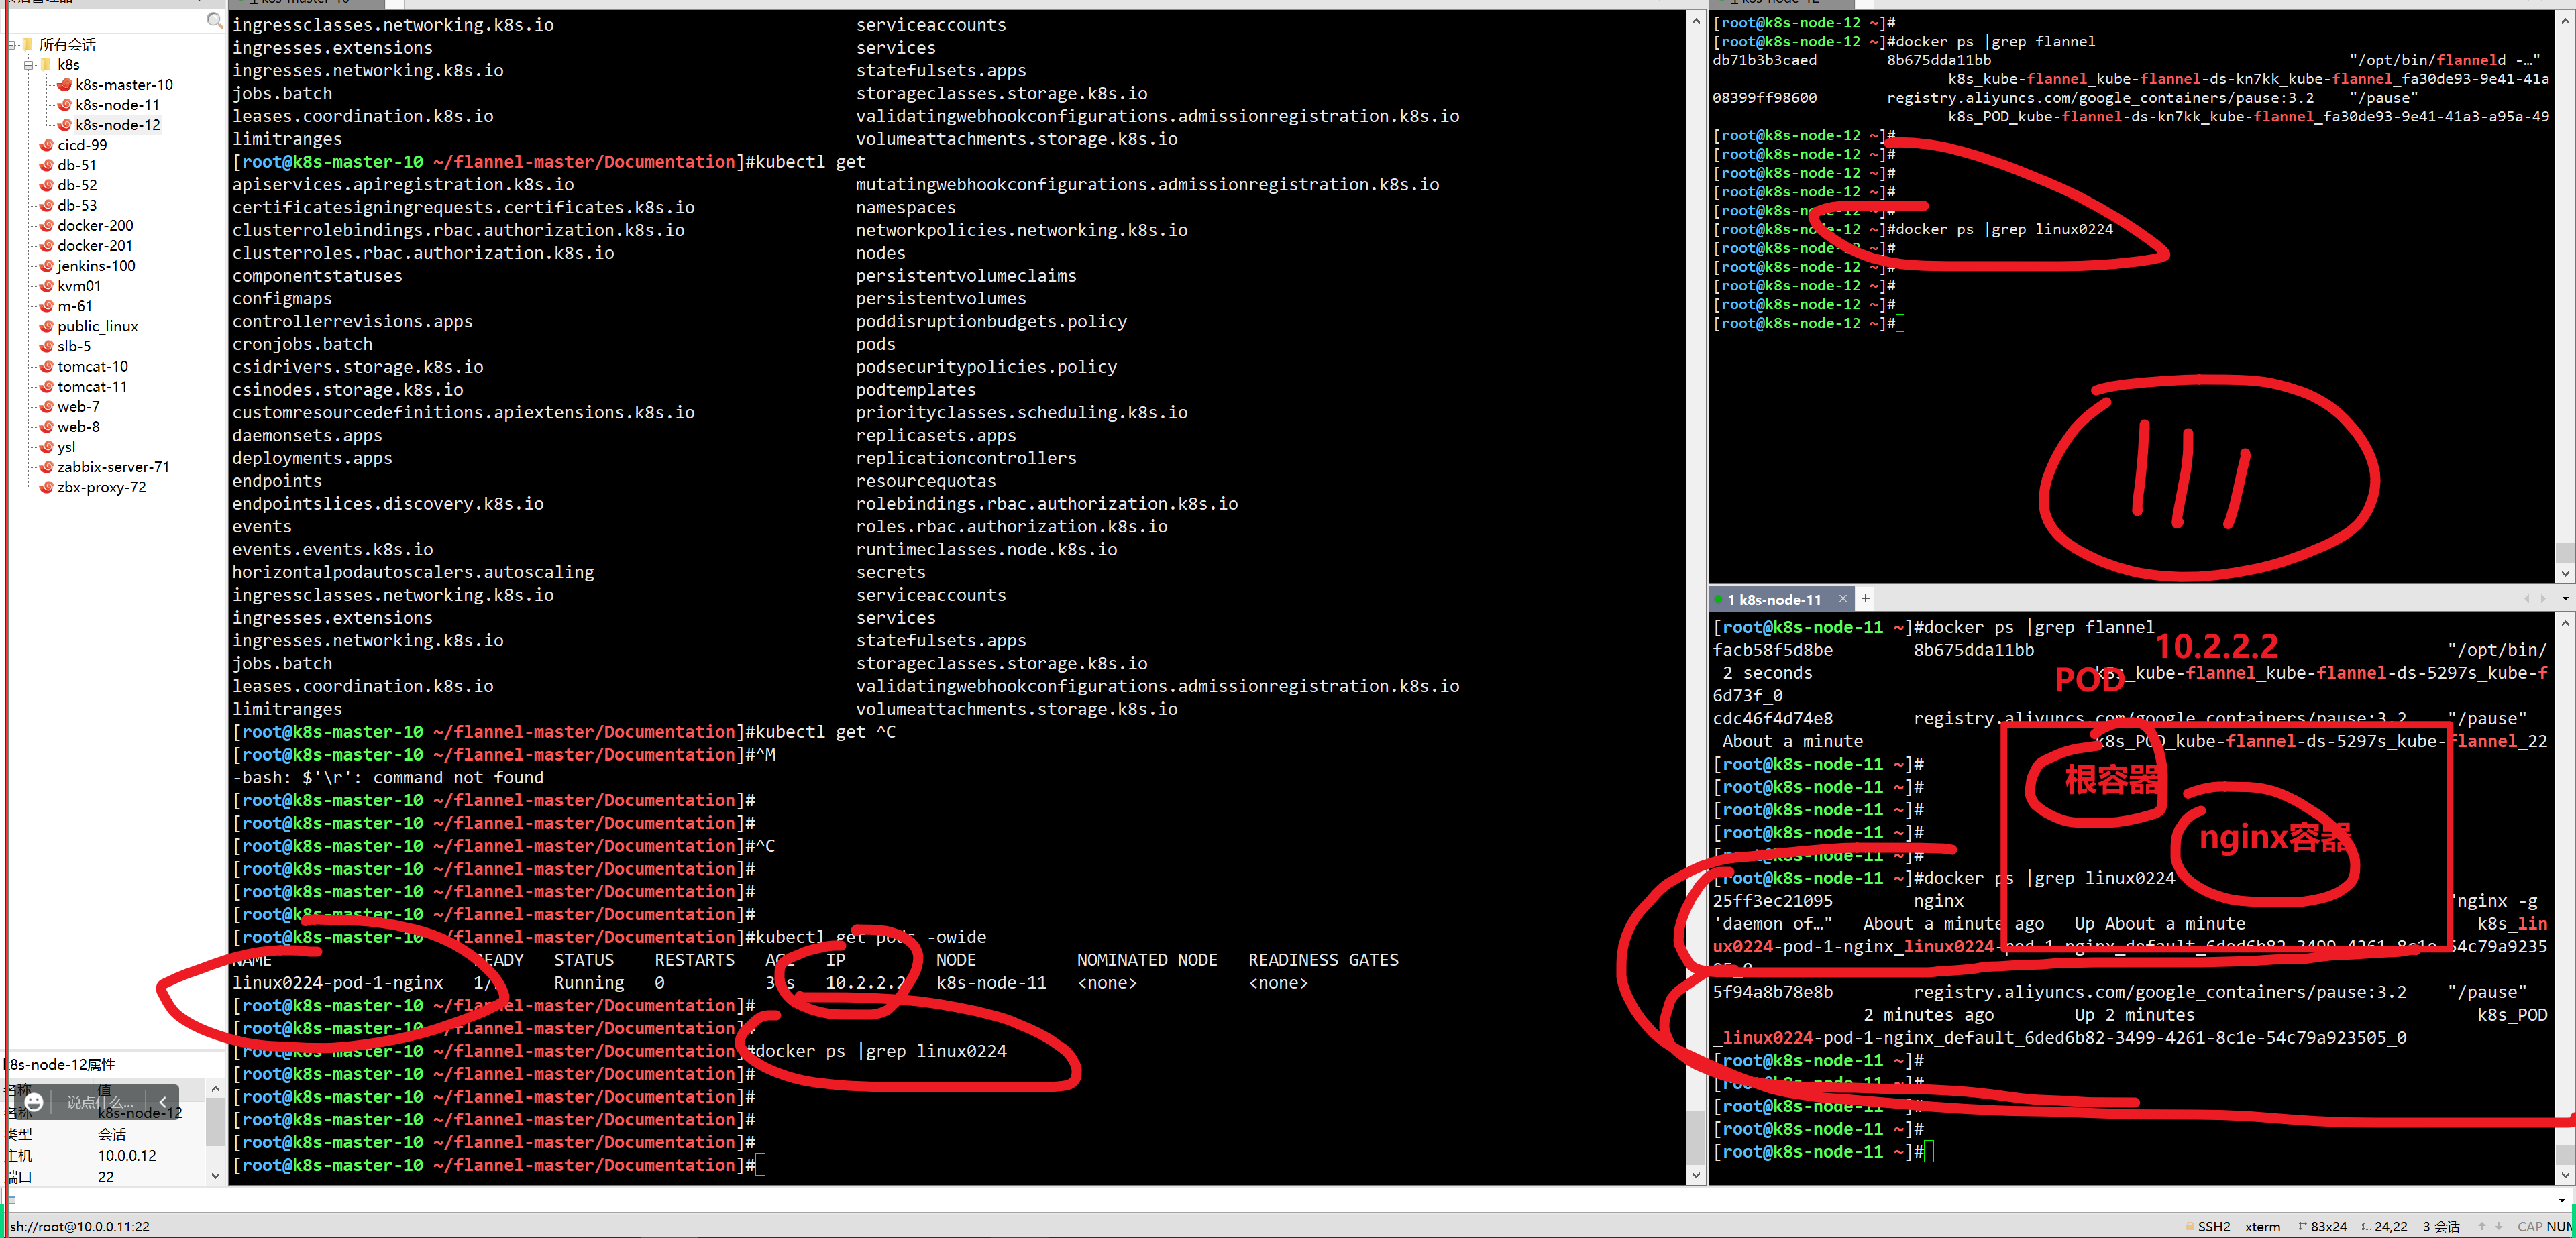Click the jenkins-100 session icon
The image size is (2576, 1238).
pos(46,266)
